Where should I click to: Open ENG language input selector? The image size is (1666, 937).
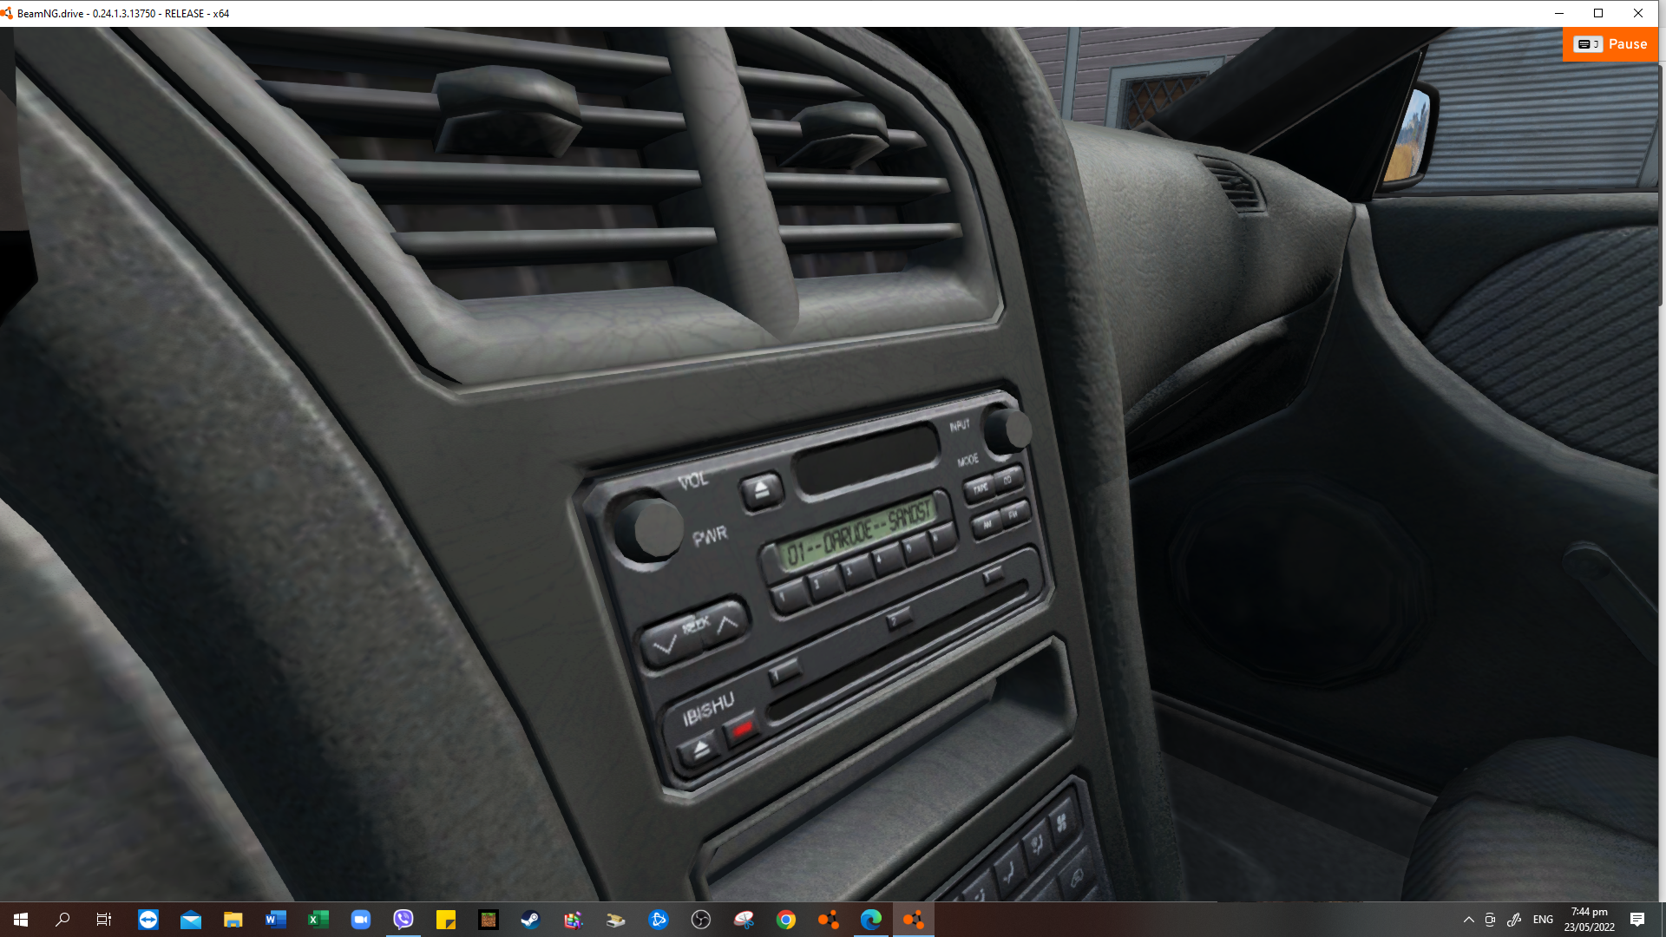coord(1543,920)
